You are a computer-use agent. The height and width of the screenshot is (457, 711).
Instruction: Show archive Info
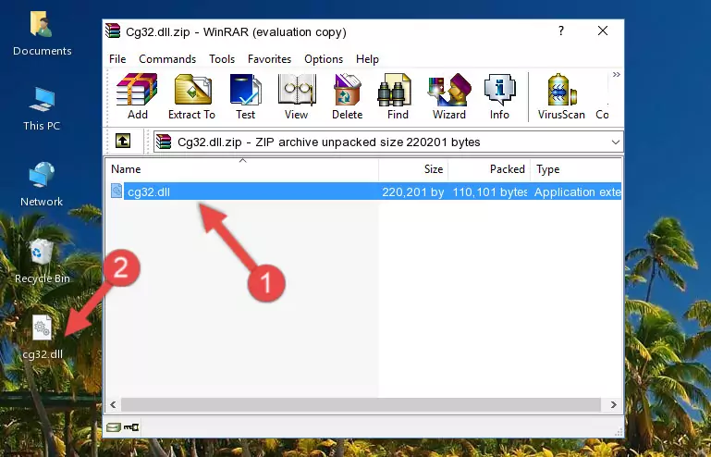(x=499, y=96)
